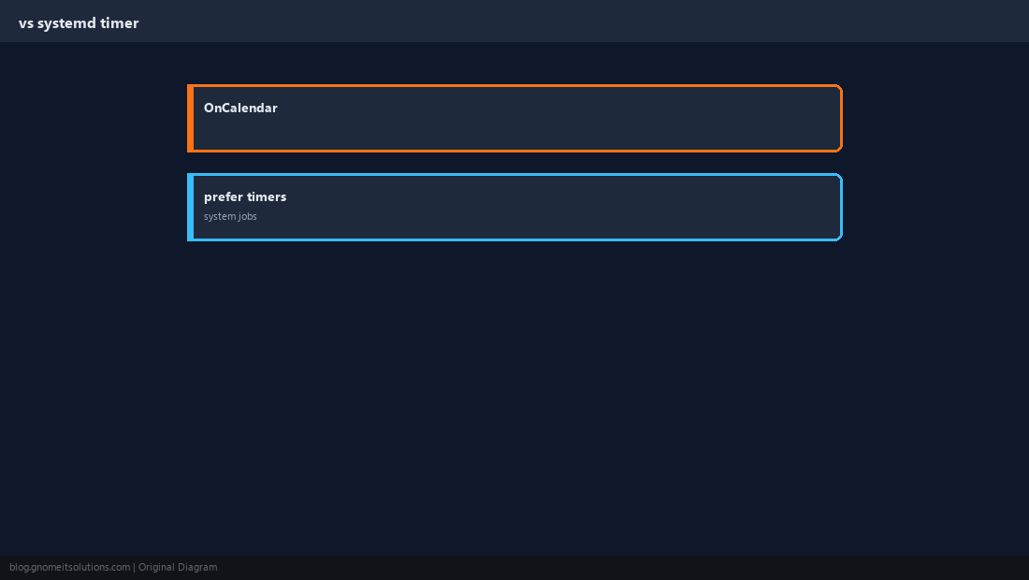Click the rounded bottom-right corner of prefer timers card
Screen dimensions: 1029x580
pos(839,238)
